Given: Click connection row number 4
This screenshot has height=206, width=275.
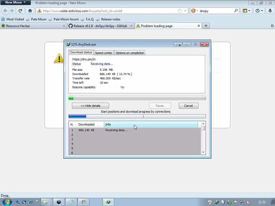Looking at the screenshot, I should (72, 144).
